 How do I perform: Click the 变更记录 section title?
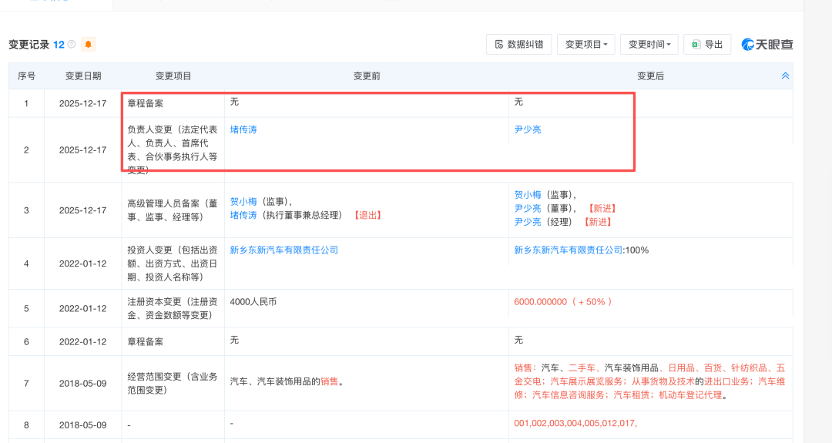click(x=29, y=45)
